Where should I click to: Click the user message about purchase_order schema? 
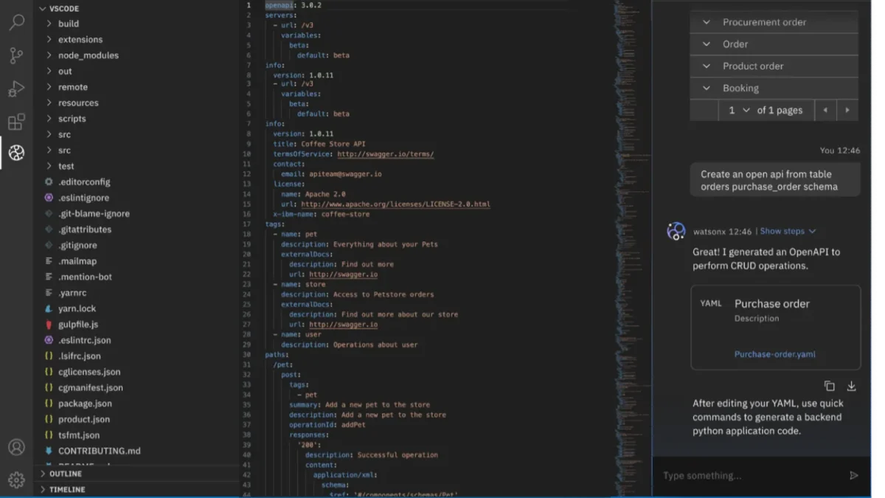pos(775,181)
